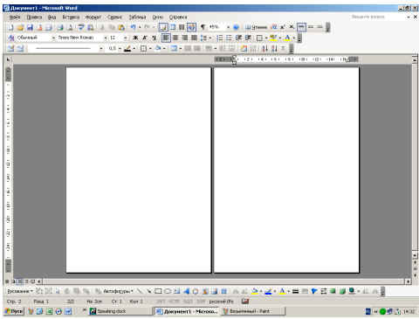Toggle the show paragraph marks icon

[x=203, y=27]
